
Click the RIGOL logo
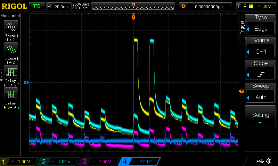click(x=14, y=6)
